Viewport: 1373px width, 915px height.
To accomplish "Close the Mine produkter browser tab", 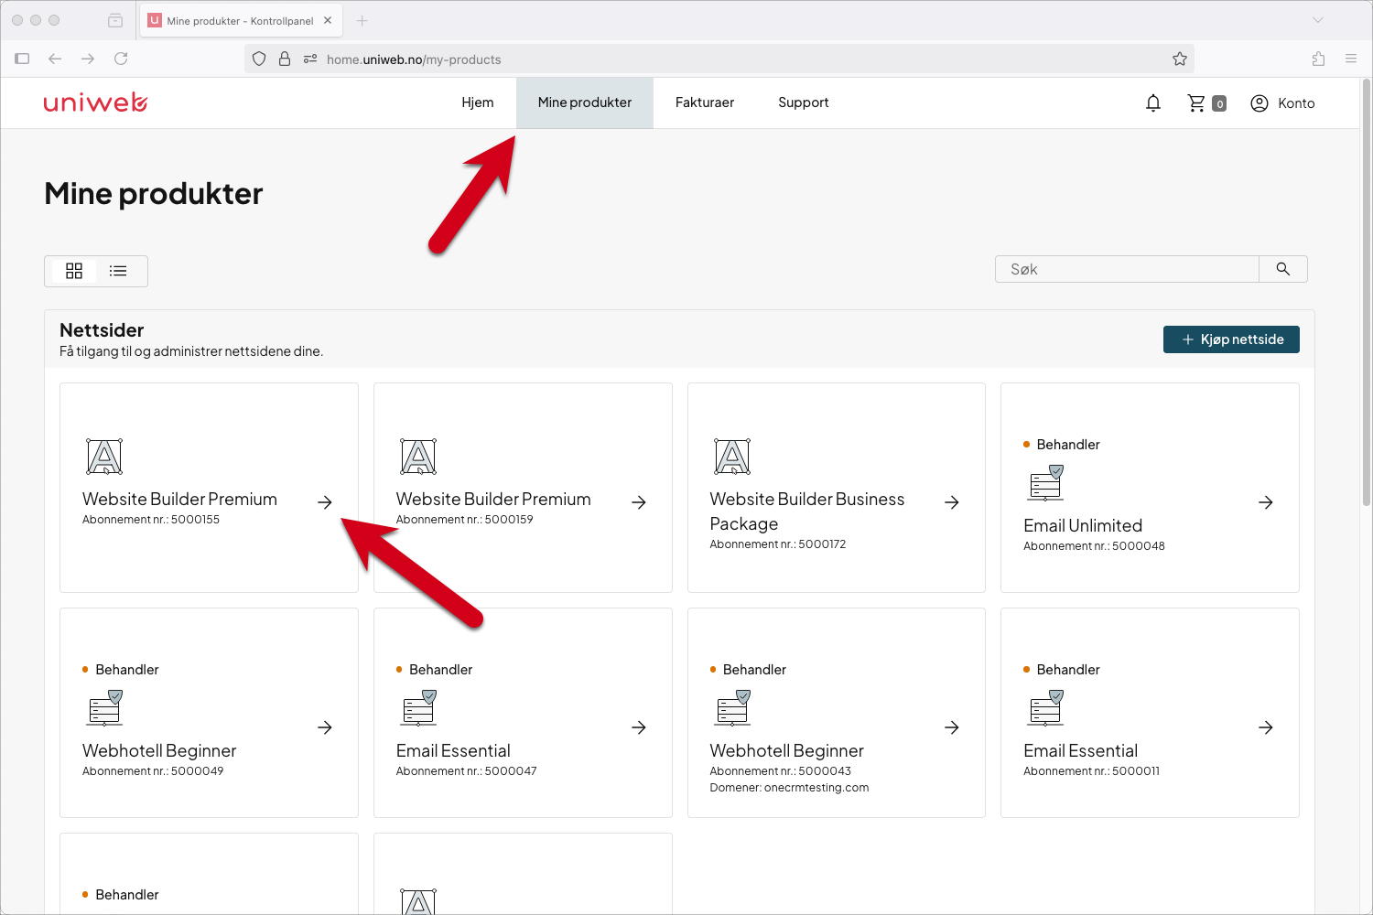I will (x=328, y=20).
